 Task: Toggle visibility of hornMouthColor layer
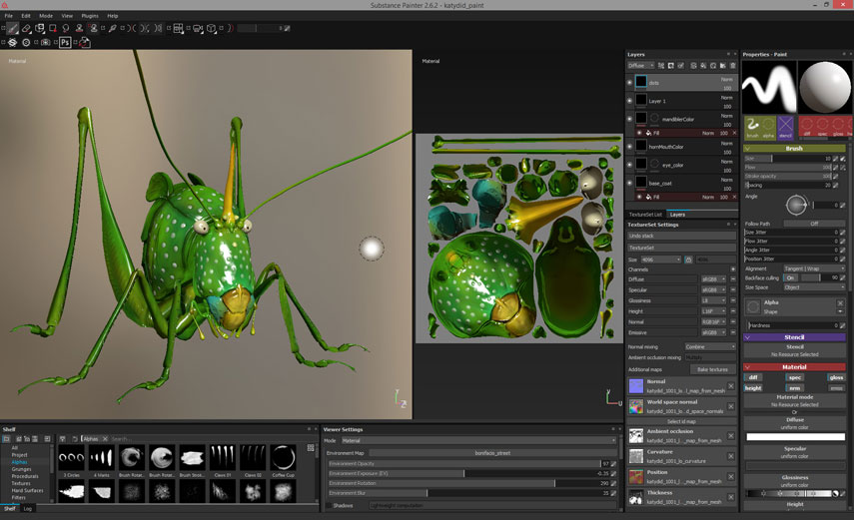click(629, 147)
